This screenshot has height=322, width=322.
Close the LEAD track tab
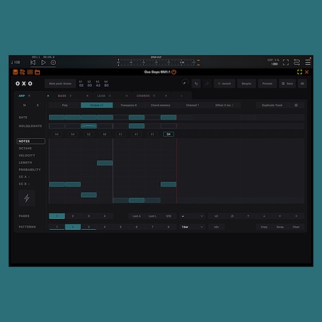127,96
